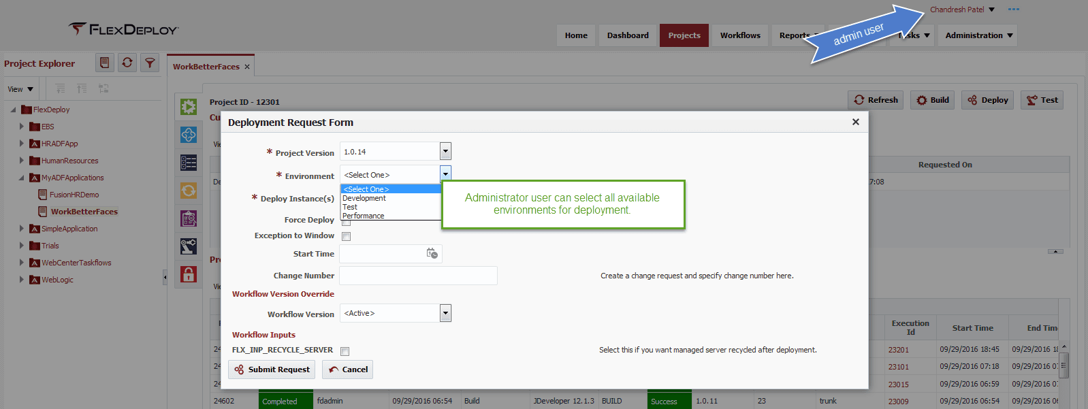1088x409 pixels.
Task: Open the Chandresh Patel user menu
Action: (x=962, y=10)
